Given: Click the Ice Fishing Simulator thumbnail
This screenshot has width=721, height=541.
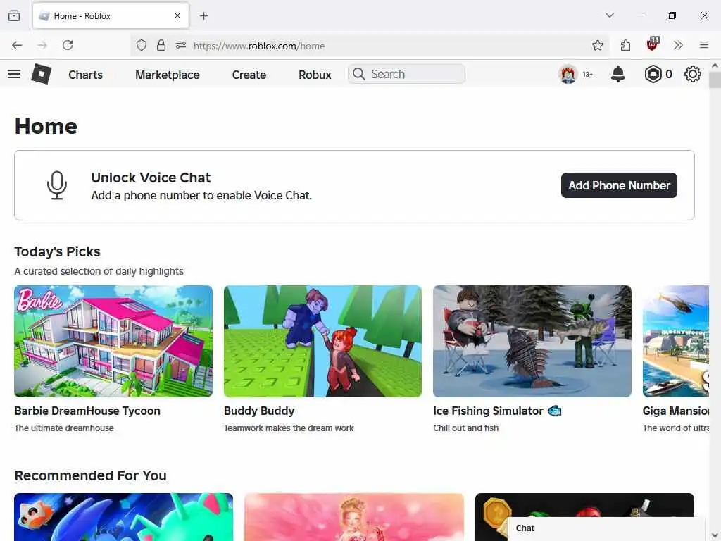Looking at the screenshot, I should pyautogui.click(x=532, y=342).
